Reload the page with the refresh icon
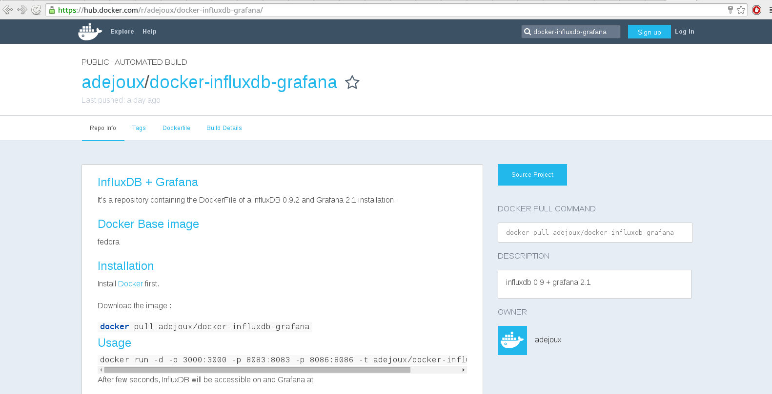 [x=36, y=10]
